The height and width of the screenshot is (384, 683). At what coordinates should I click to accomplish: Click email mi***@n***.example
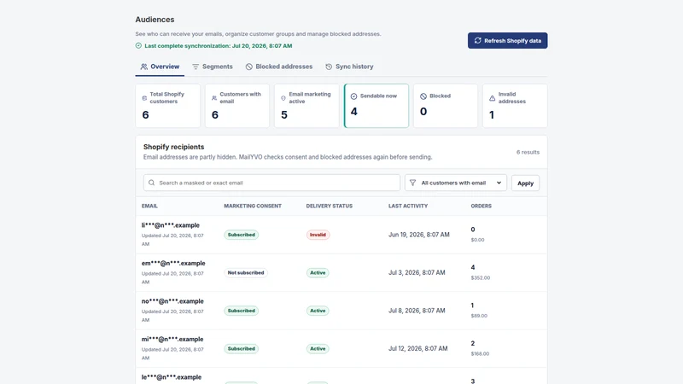[x=172, y=339]
